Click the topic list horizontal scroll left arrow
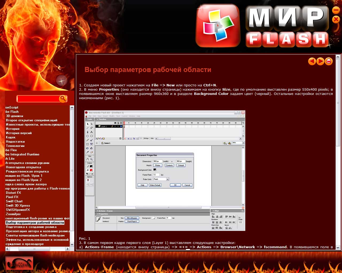The height and width of the screenshot is (273, 342). click(7, 249)
